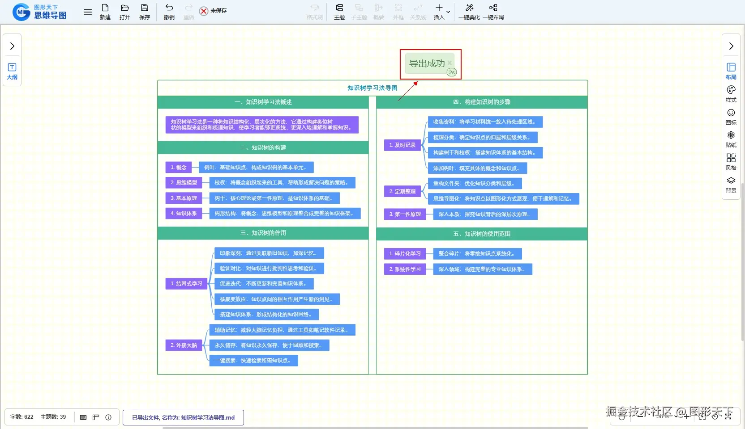Screen dimensions: 745x429
Task: Open the 背景 background panel
Action: [x=731, y=185]
